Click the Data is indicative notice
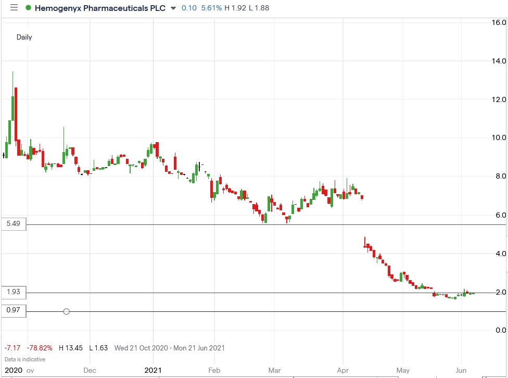Viewport: 508px width, 378px height. point(24,359)
